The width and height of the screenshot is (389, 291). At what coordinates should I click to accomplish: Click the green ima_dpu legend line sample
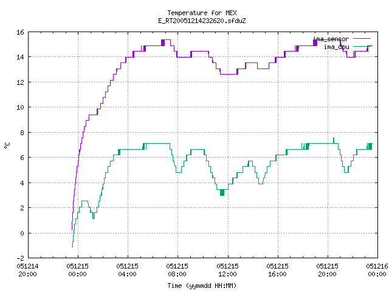(x=362, y=46)
